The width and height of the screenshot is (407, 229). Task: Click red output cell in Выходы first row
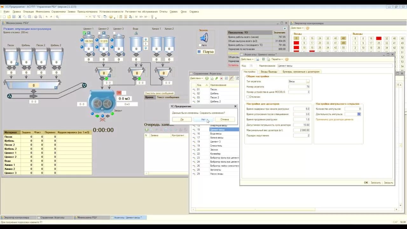click(379, 38)
